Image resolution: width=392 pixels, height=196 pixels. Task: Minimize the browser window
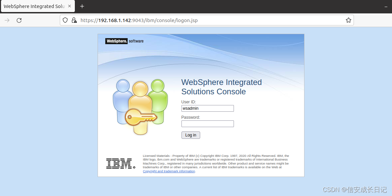tap(386, 7)
